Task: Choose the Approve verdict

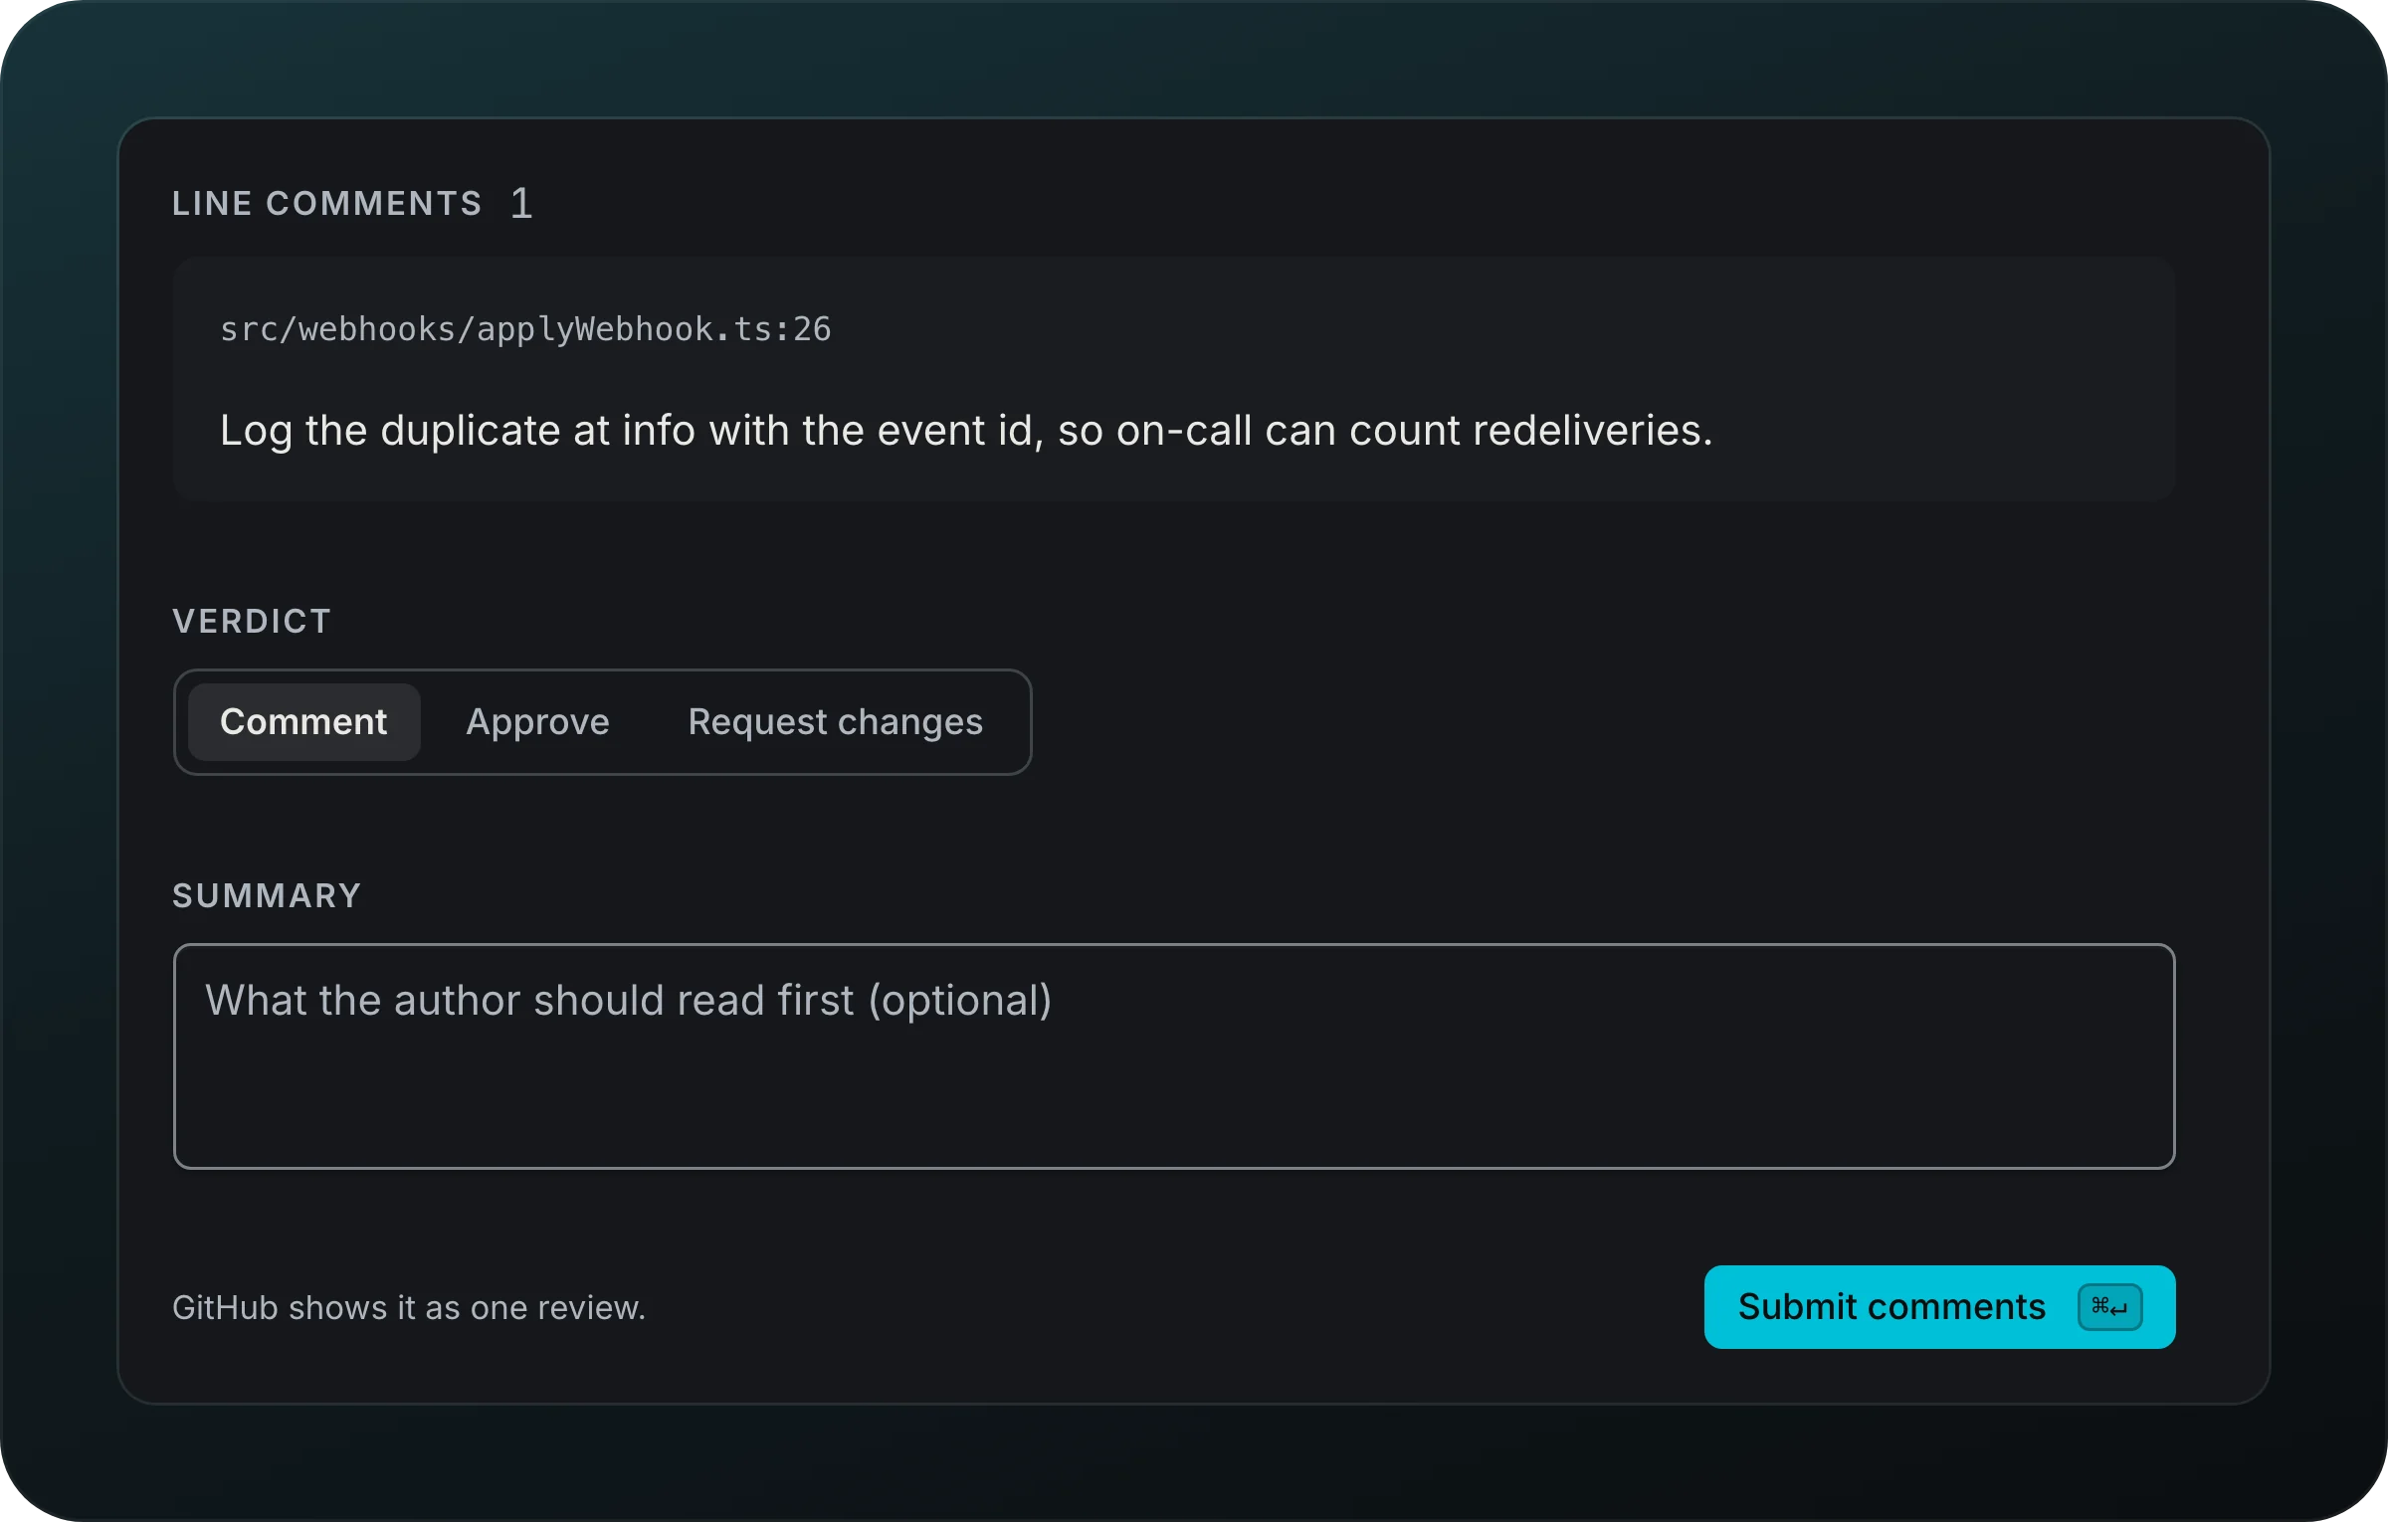Action: click(537, 722)
